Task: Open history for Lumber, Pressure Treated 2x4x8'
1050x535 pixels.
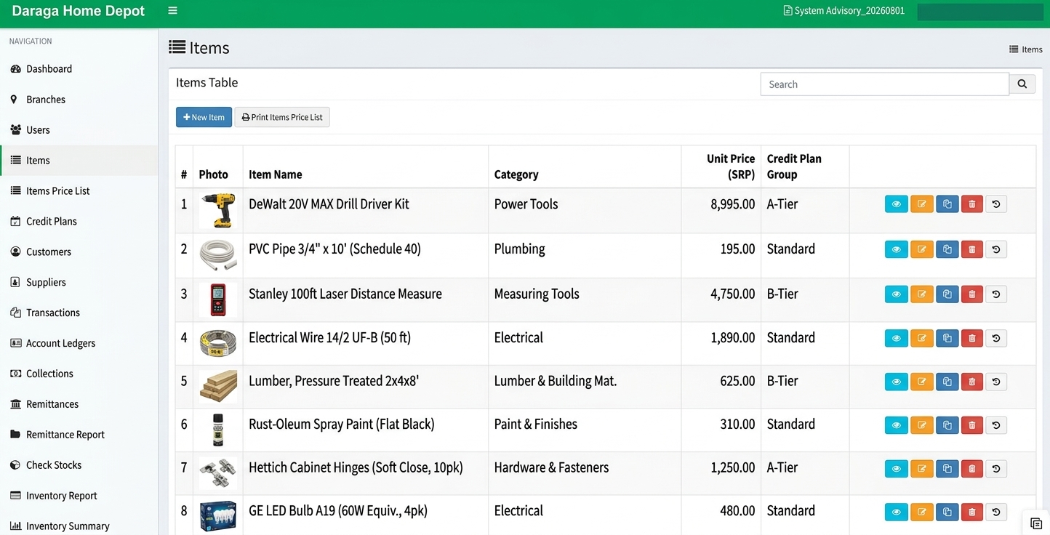Action: point(996,382)
